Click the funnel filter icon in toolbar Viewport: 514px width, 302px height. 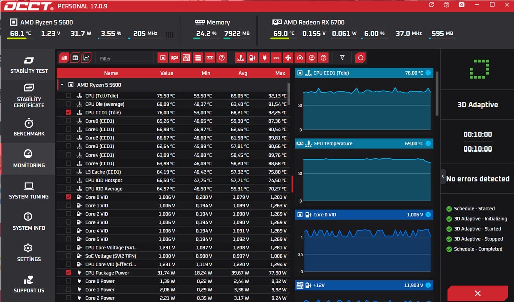342,58
